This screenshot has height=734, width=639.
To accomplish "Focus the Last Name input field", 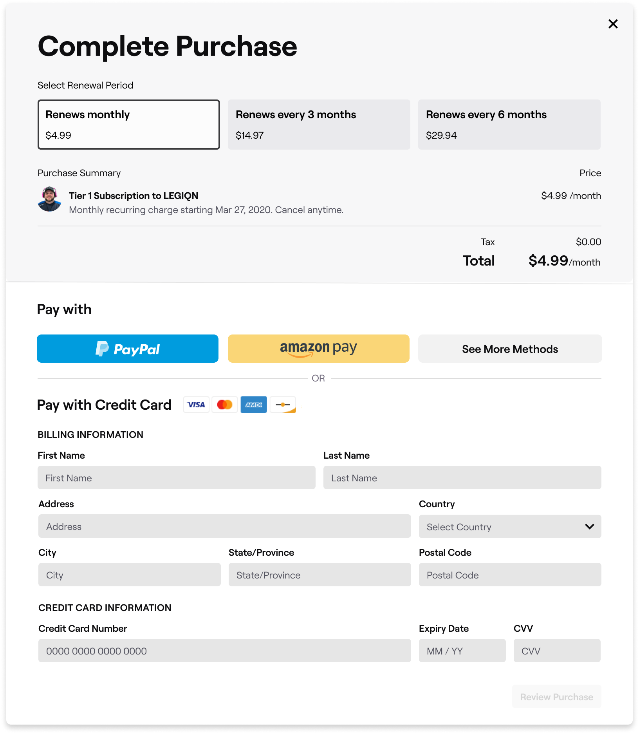I will [x=462, y=478].
